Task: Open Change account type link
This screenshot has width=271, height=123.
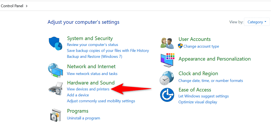Action: point(201,46)
